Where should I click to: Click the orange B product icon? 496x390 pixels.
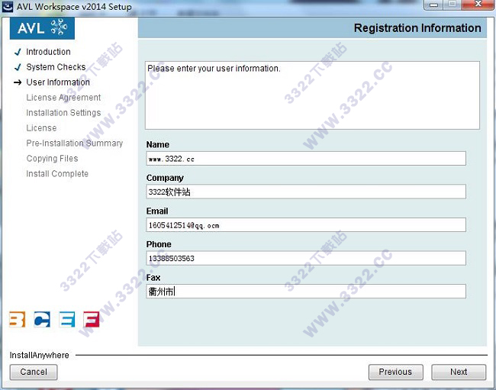click(x=17, y=319)
